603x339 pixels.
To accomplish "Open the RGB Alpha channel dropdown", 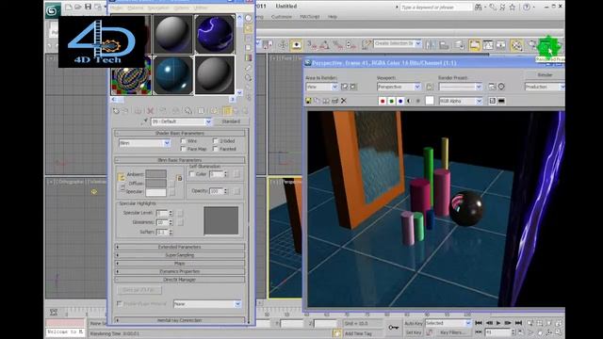I will pos(461,101).
